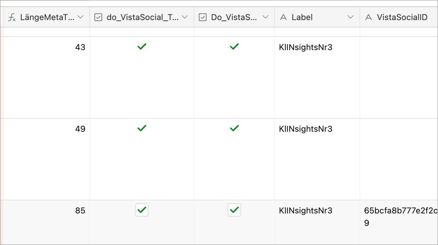Image resolution: width=438 pixels, height=245 pixels.
Task: Uncheck do_VistaSocial_T checkbox in row 85
Action: pyautogui.click(x=142, y=210)
